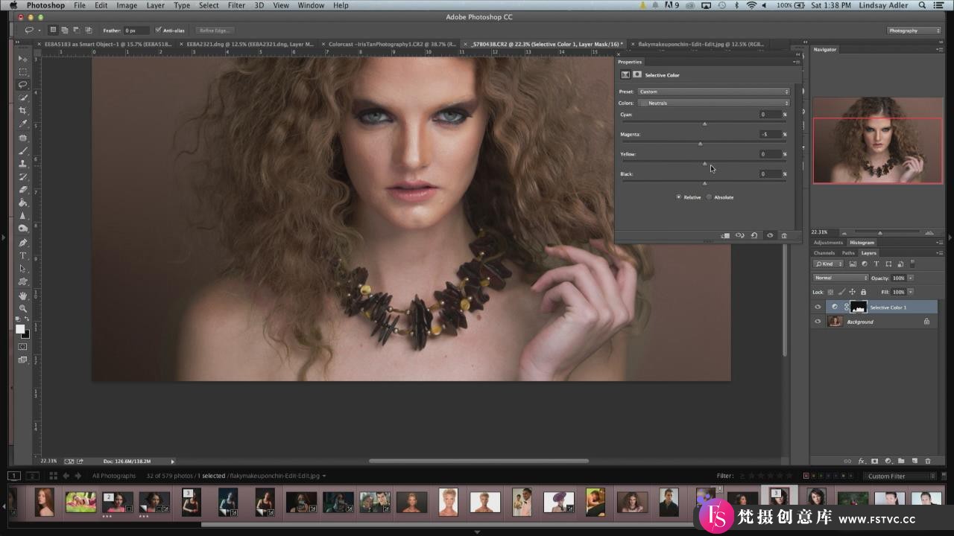The height and width of the screenshot is (536, 954).
Task: Open the Preset dropdown
Action: (713, 92)
